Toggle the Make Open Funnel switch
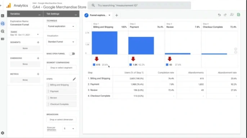 click(x=72, y=54)
